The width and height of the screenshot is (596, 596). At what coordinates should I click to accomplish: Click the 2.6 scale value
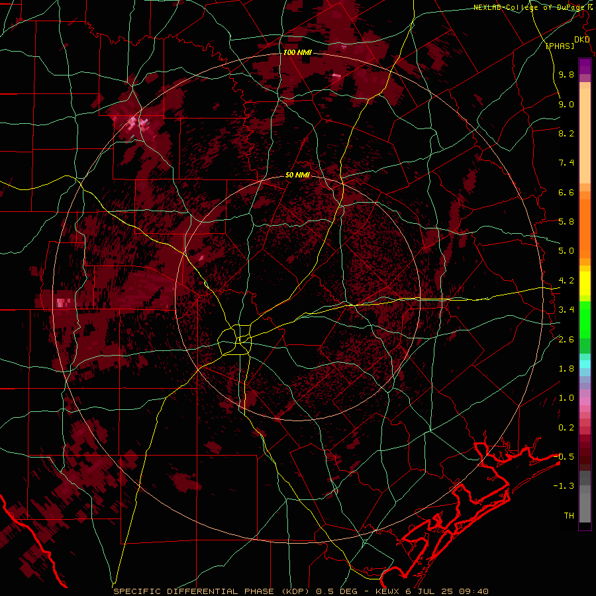(566, 340)
